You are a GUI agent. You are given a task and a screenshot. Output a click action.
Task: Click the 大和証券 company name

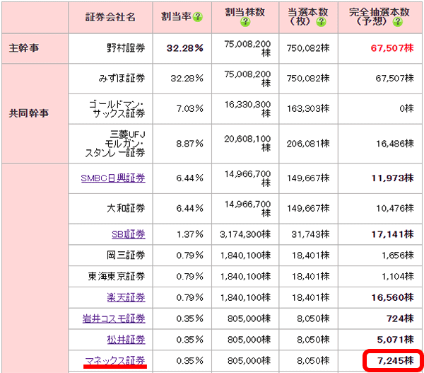coord(126,209)
